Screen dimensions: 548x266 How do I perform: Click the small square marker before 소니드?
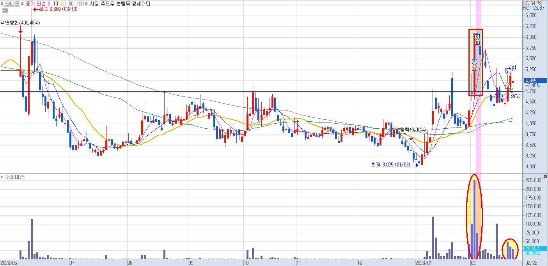[x=2, y=3]
